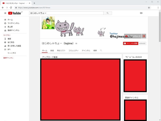This screenshot has height=121, width=161.
Task: Click the search magnifier button
Action: 108,13
